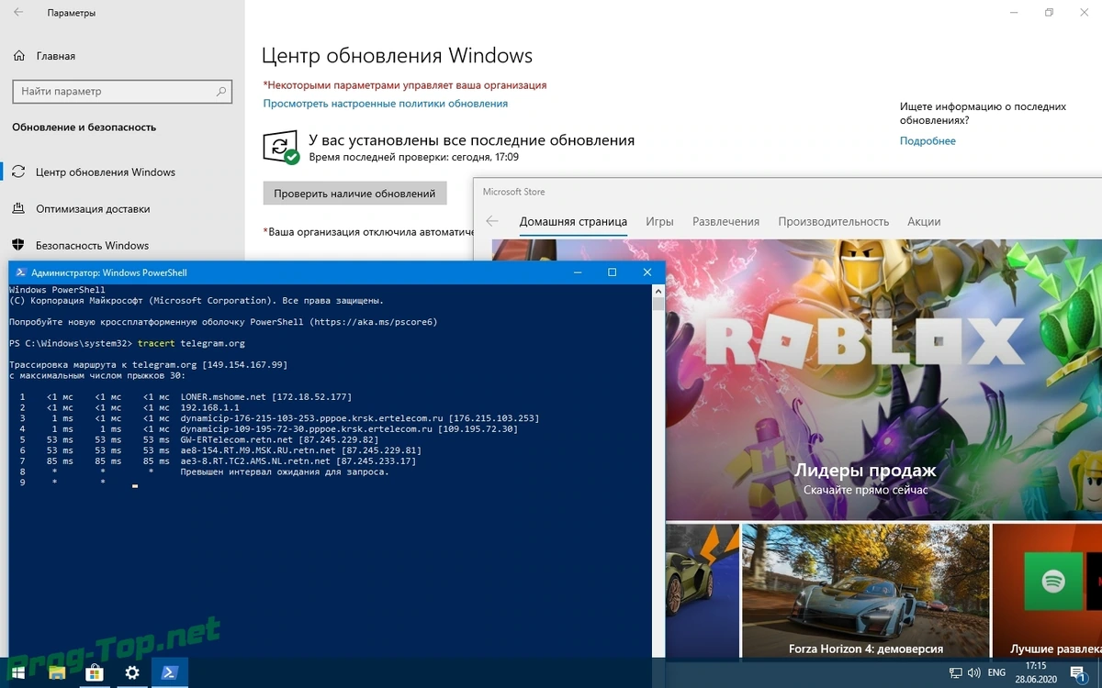
Task: Click the Windows Update sync icon in the sidebar
Action: [x=18, y=172]
